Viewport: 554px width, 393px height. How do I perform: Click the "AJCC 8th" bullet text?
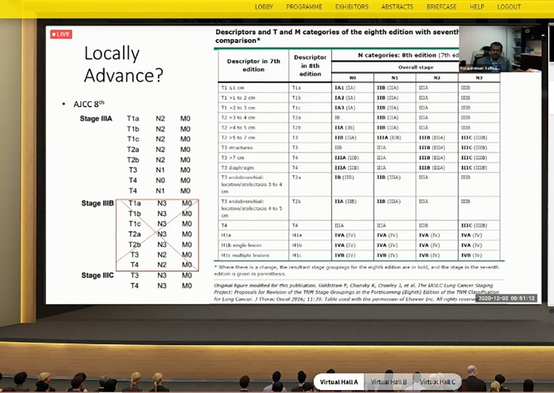(x=89, y=104)
